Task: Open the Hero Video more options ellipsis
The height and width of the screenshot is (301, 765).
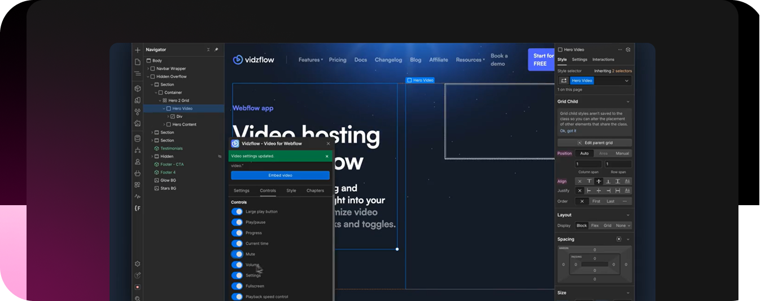Action: point(620,50)
